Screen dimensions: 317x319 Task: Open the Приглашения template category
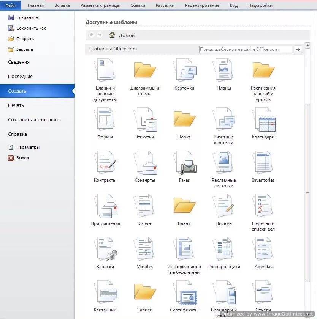[x=105, y=209]
